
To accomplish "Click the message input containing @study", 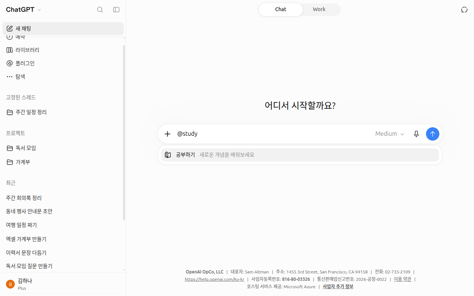I will (x=273, y=134).
